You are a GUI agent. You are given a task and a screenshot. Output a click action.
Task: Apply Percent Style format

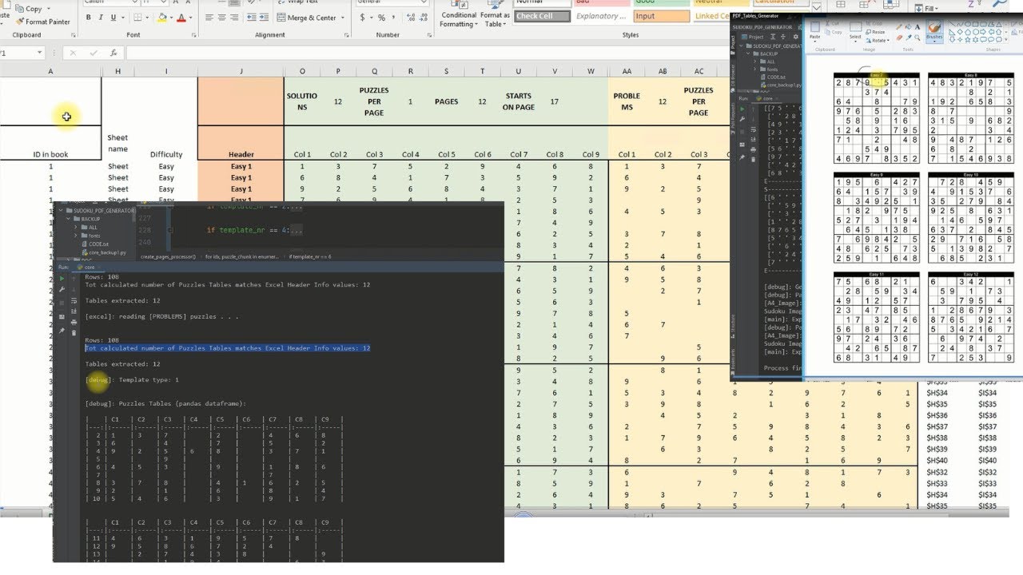381,18
